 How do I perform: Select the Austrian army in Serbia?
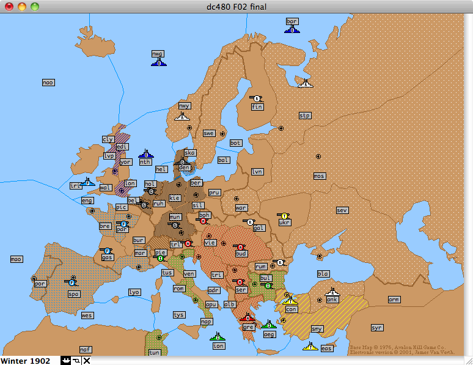coord(240,282)
